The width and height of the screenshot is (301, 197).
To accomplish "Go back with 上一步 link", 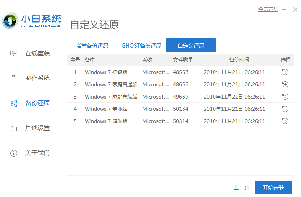I will click(242, 187).
